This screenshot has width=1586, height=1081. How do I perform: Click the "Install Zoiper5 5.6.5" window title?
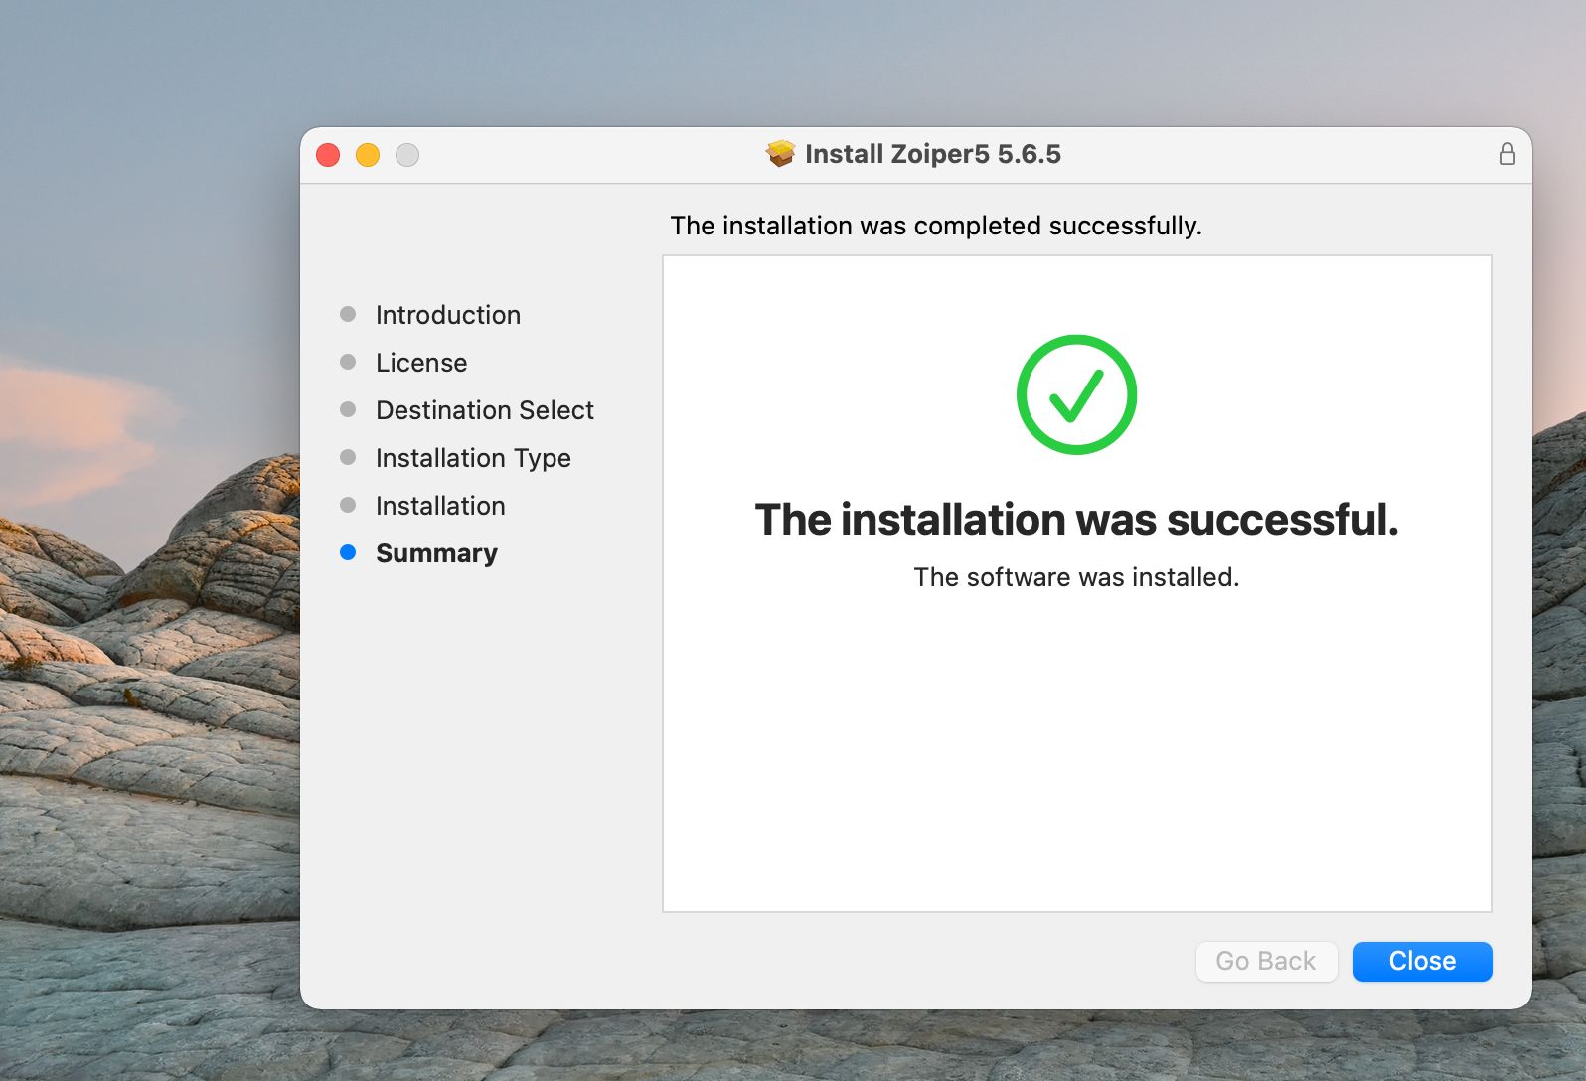coord(932,154)
